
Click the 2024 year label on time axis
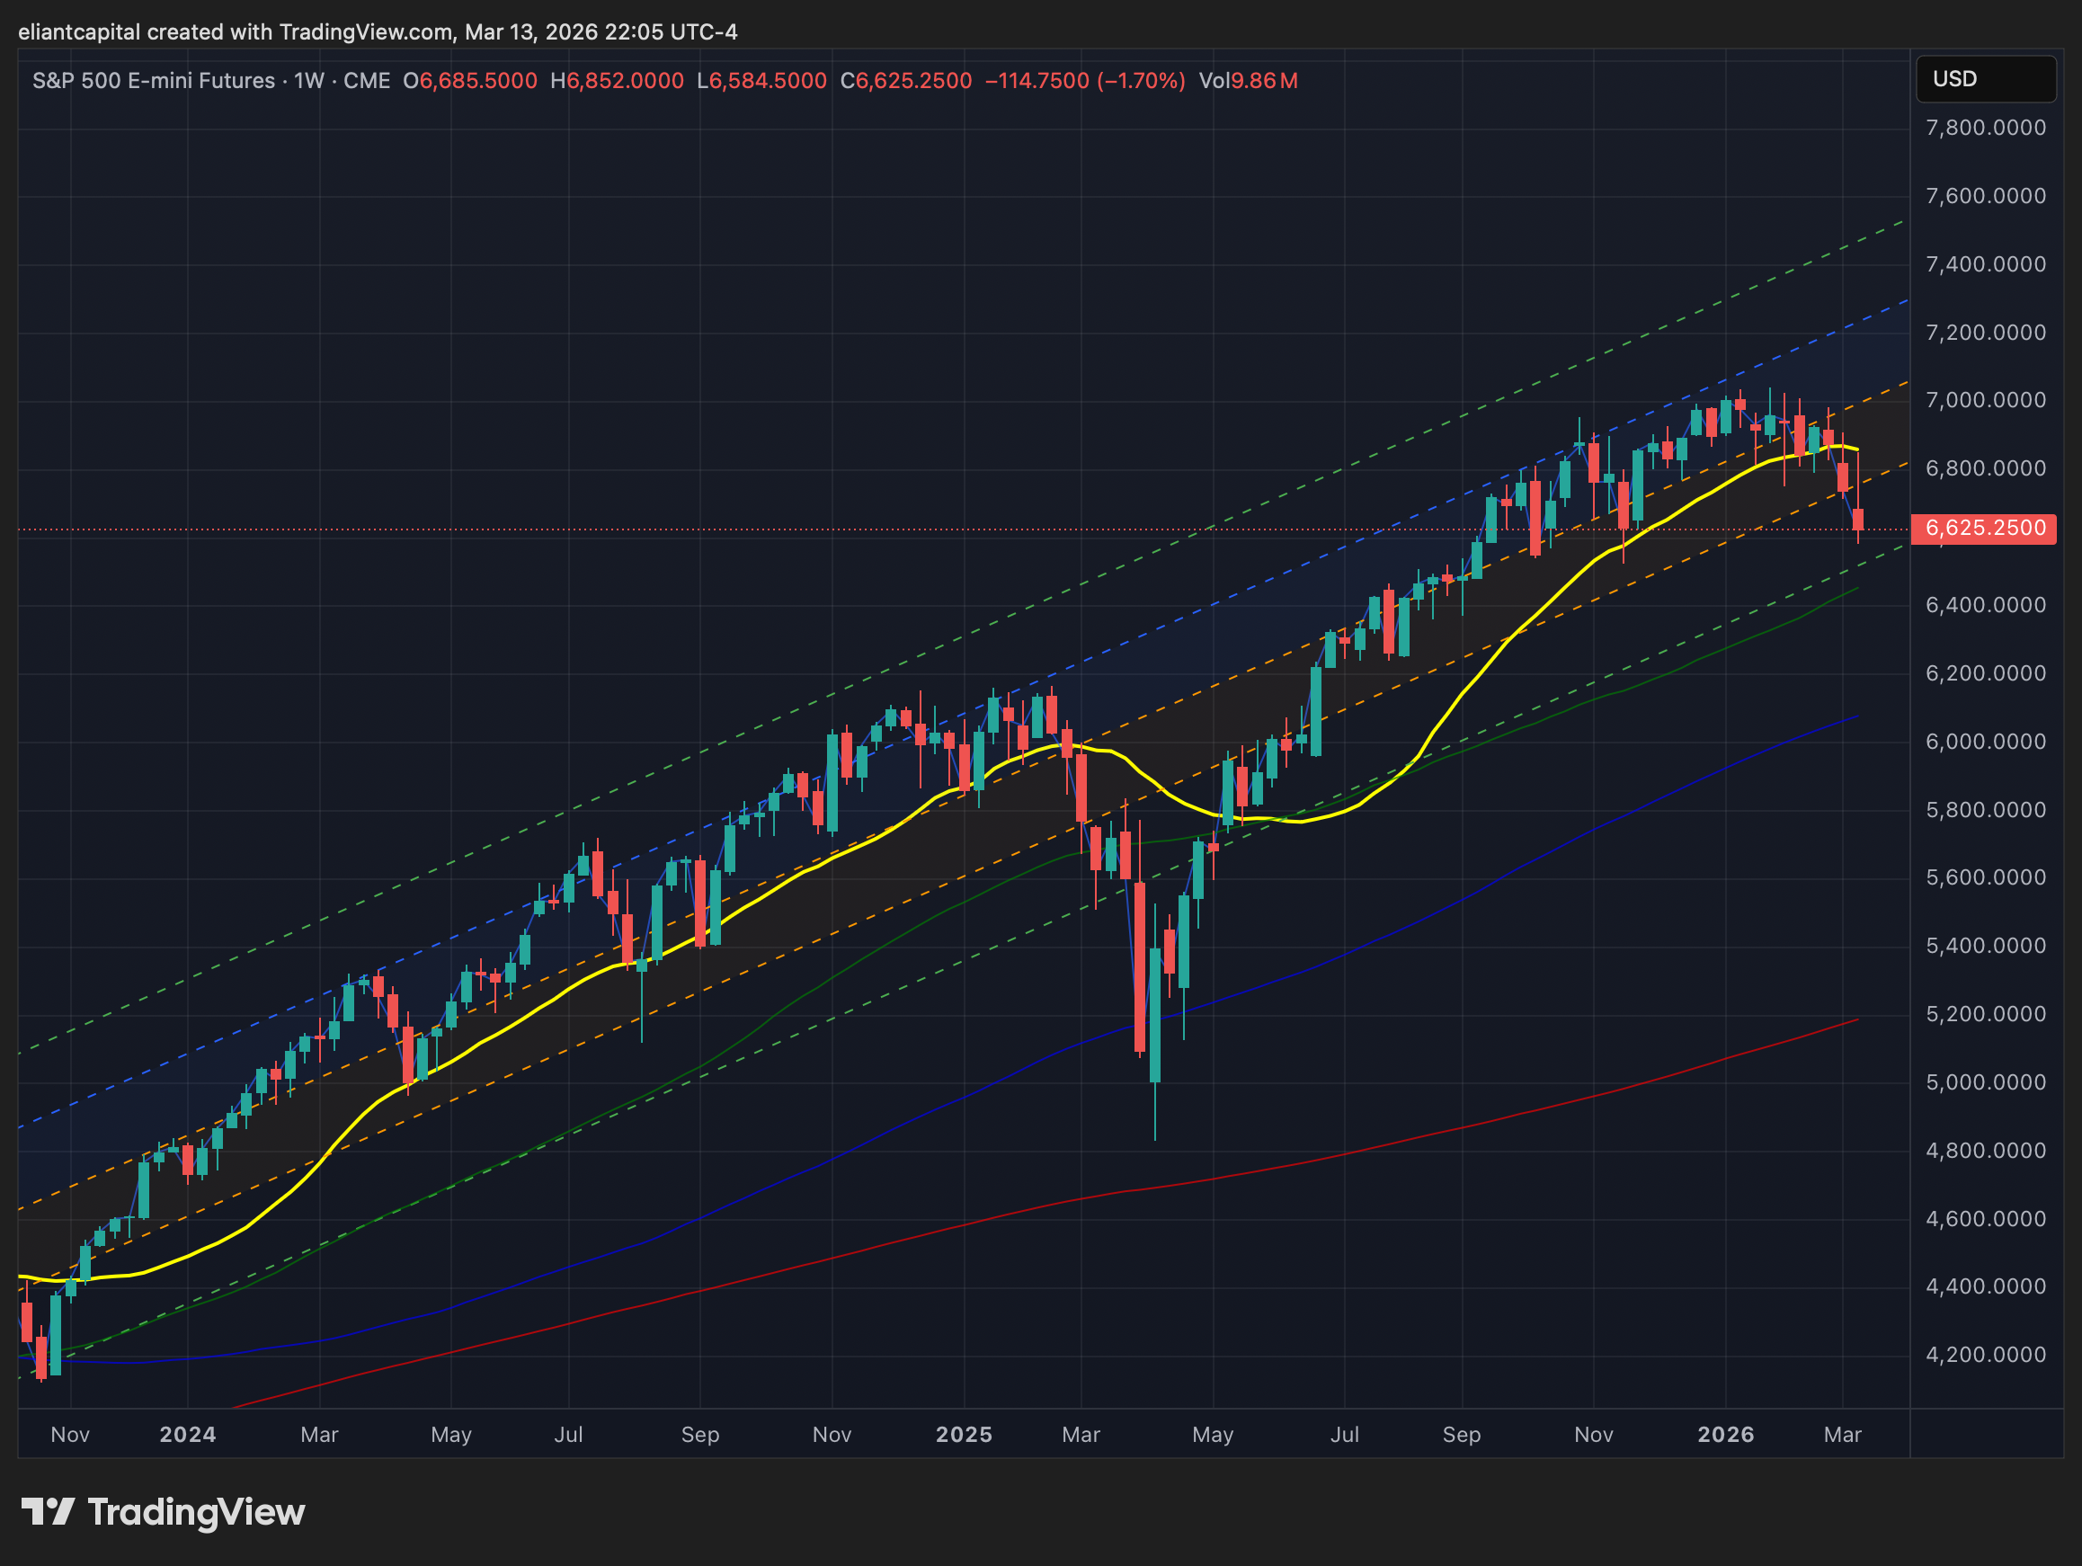pyautogui.click(x=187, y=1434)
